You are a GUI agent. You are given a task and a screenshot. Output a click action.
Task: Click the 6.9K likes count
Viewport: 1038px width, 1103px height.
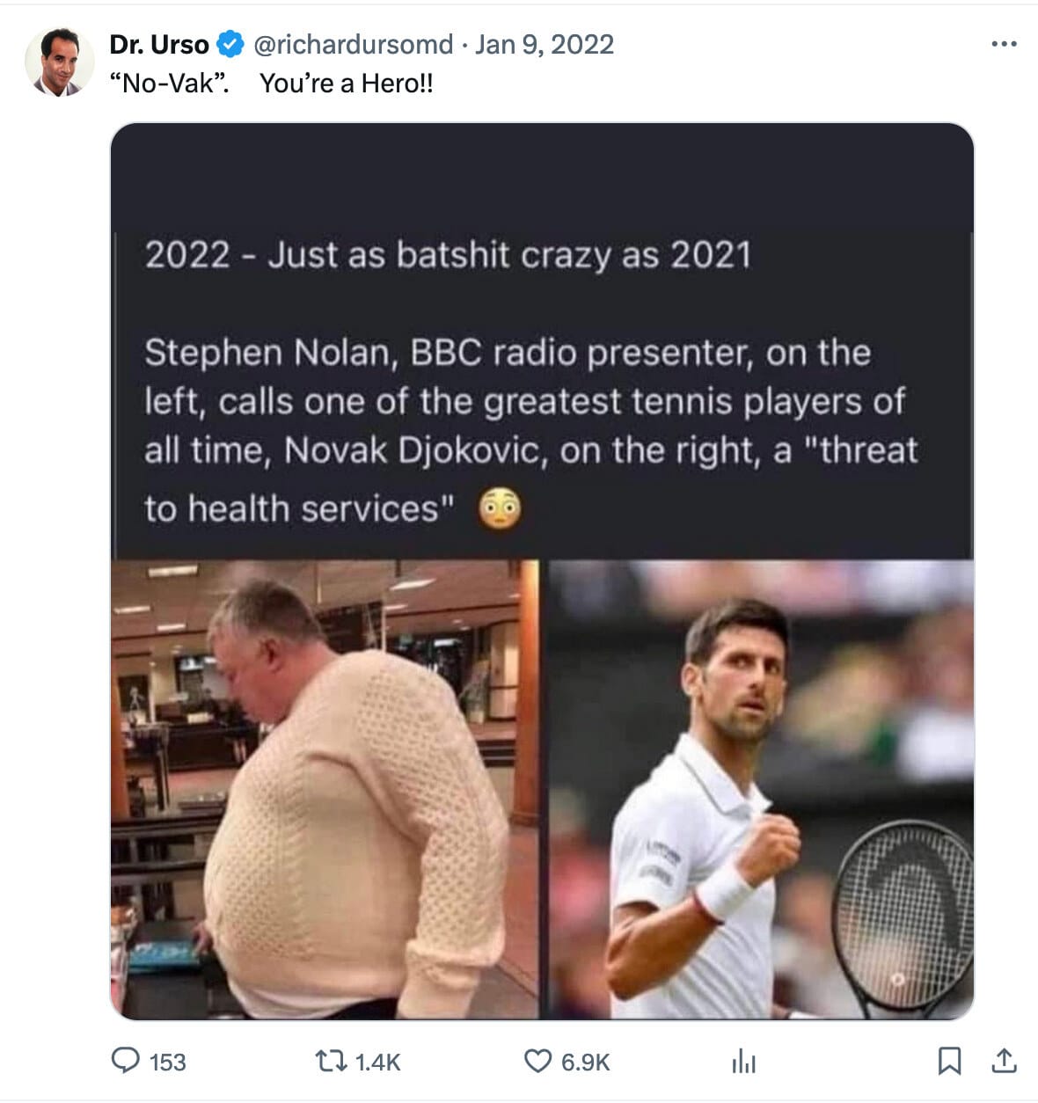coord(586,1063)
